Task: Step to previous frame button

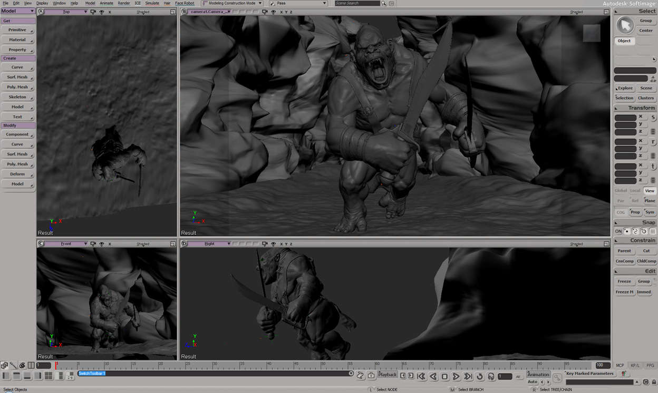Action: [x=403, y=376]
